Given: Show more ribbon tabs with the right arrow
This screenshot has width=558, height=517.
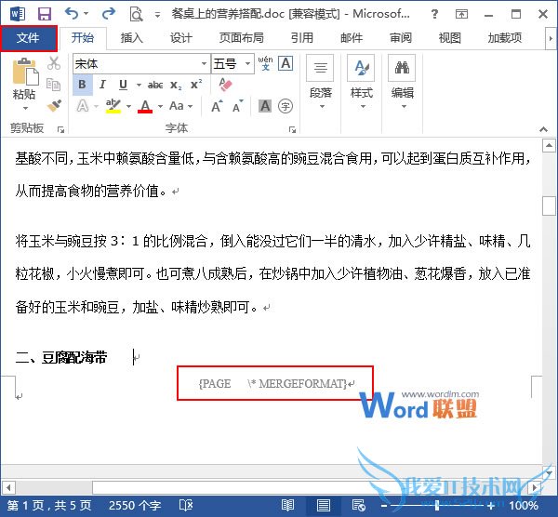Looking at the screenshot, I should (551, 38).
